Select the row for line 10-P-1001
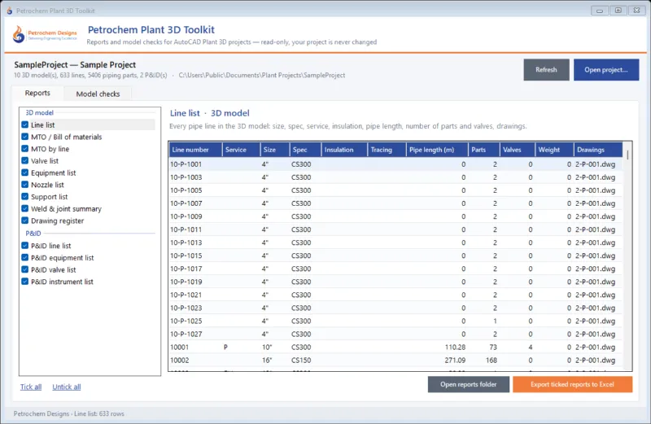 click(x=395, y=164)
